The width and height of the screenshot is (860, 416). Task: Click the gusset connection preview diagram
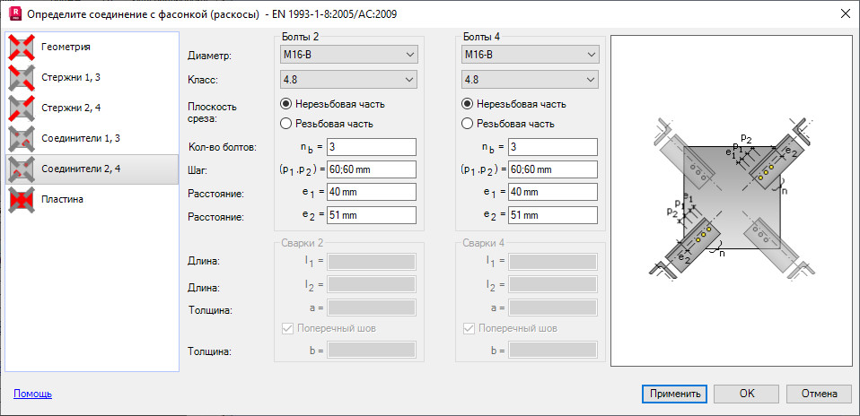[x=732, y=201]
